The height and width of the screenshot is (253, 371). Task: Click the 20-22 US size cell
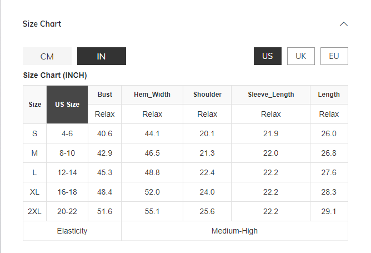tap(67, 211)
